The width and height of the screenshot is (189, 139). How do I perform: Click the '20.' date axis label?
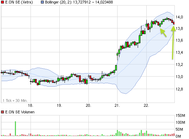coord(88,105)
